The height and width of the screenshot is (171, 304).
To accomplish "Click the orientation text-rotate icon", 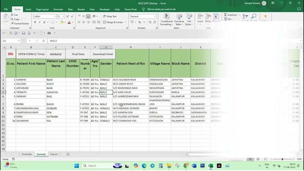I will [94, 17].
